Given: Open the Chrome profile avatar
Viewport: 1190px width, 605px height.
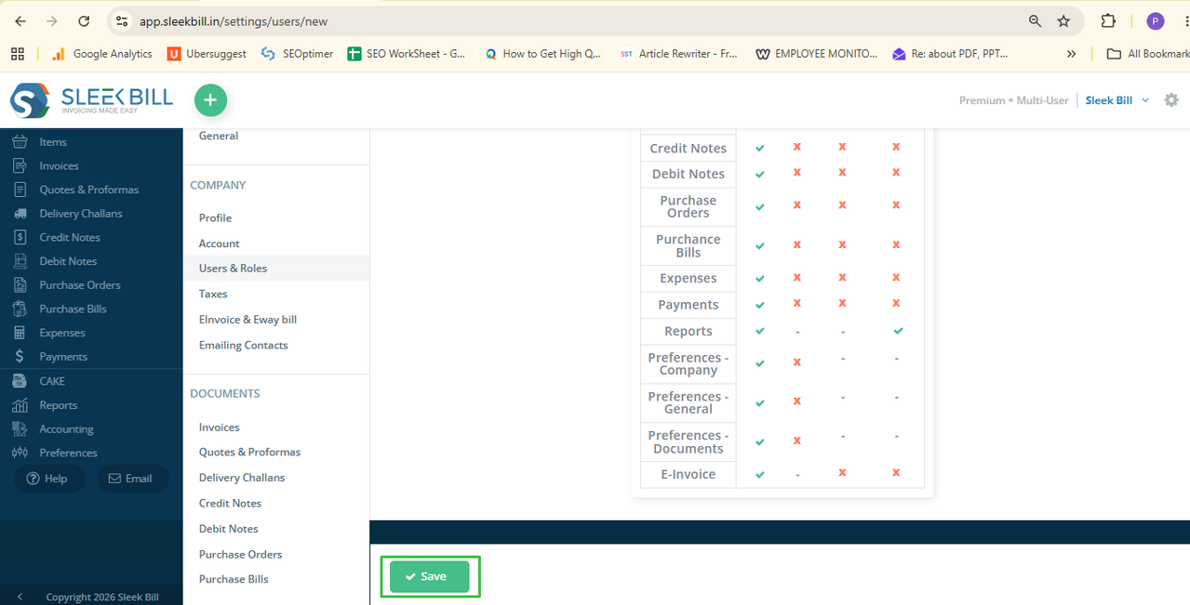Looking at the screenshot, I should tap(1156, 20).
